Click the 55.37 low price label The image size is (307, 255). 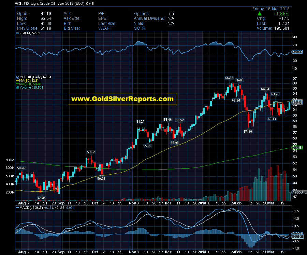click(x=147, y=146)
